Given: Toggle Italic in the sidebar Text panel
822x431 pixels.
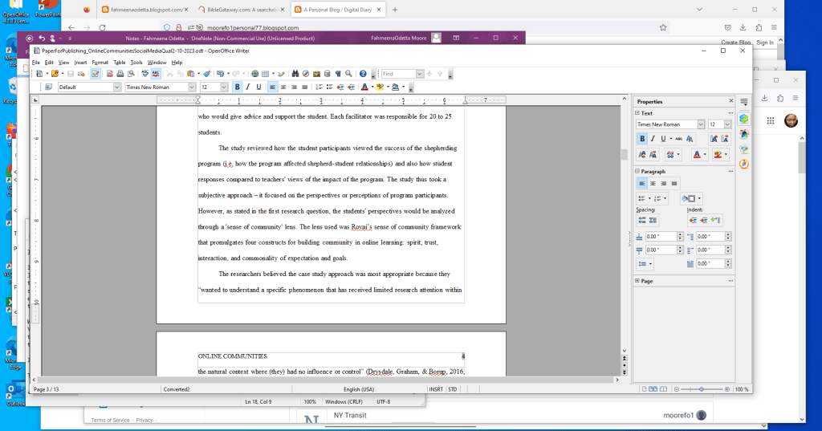Looking at the screenshot, I should [653, 139].
